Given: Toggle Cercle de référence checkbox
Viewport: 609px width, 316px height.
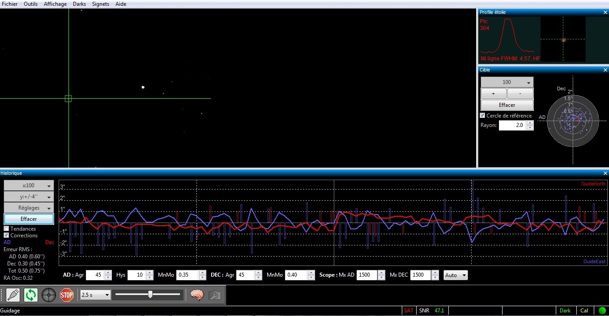Looking at the screenshot, I should (x=482, y=115).
